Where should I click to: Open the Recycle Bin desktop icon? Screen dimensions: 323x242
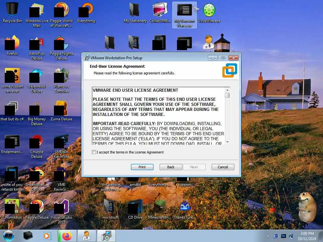[12, 12]
